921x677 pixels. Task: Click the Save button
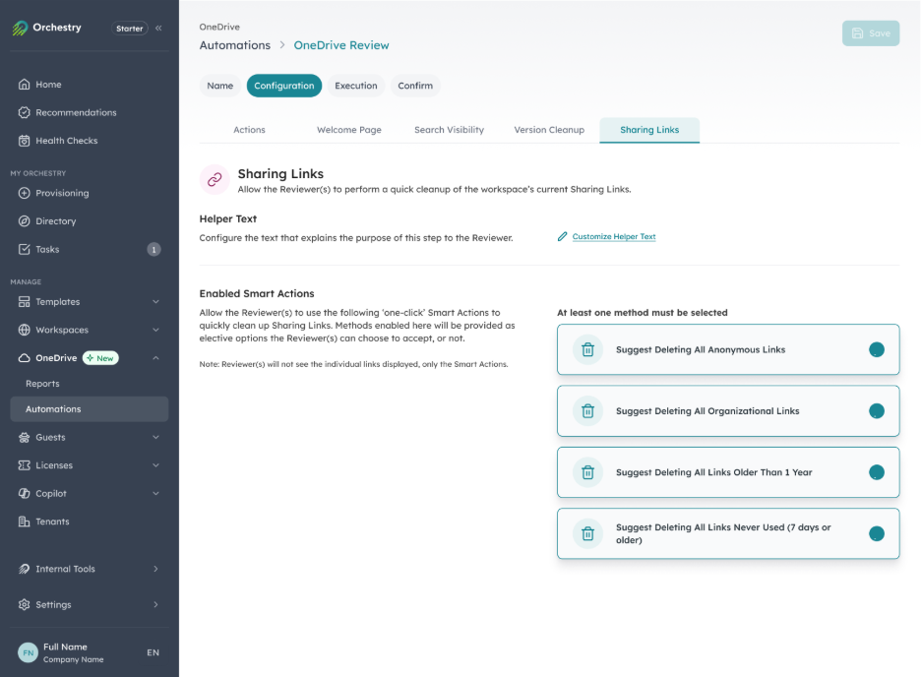871,33
